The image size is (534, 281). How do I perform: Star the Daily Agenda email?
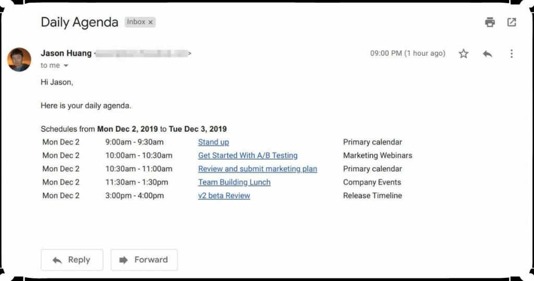pos(464,54)
